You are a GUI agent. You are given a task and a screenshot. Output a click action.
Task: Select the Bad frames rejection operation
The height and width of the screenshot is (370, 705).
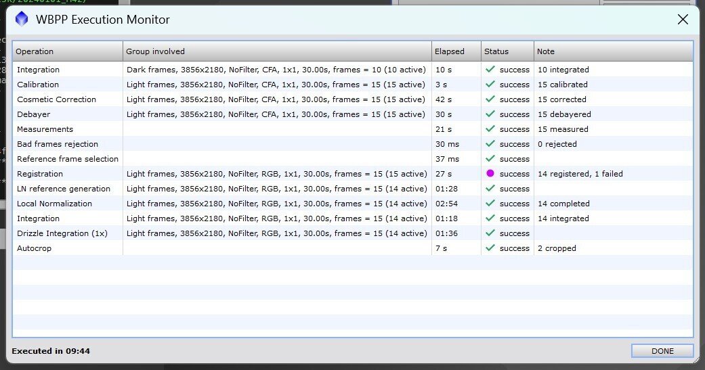[x=57, y=143]
